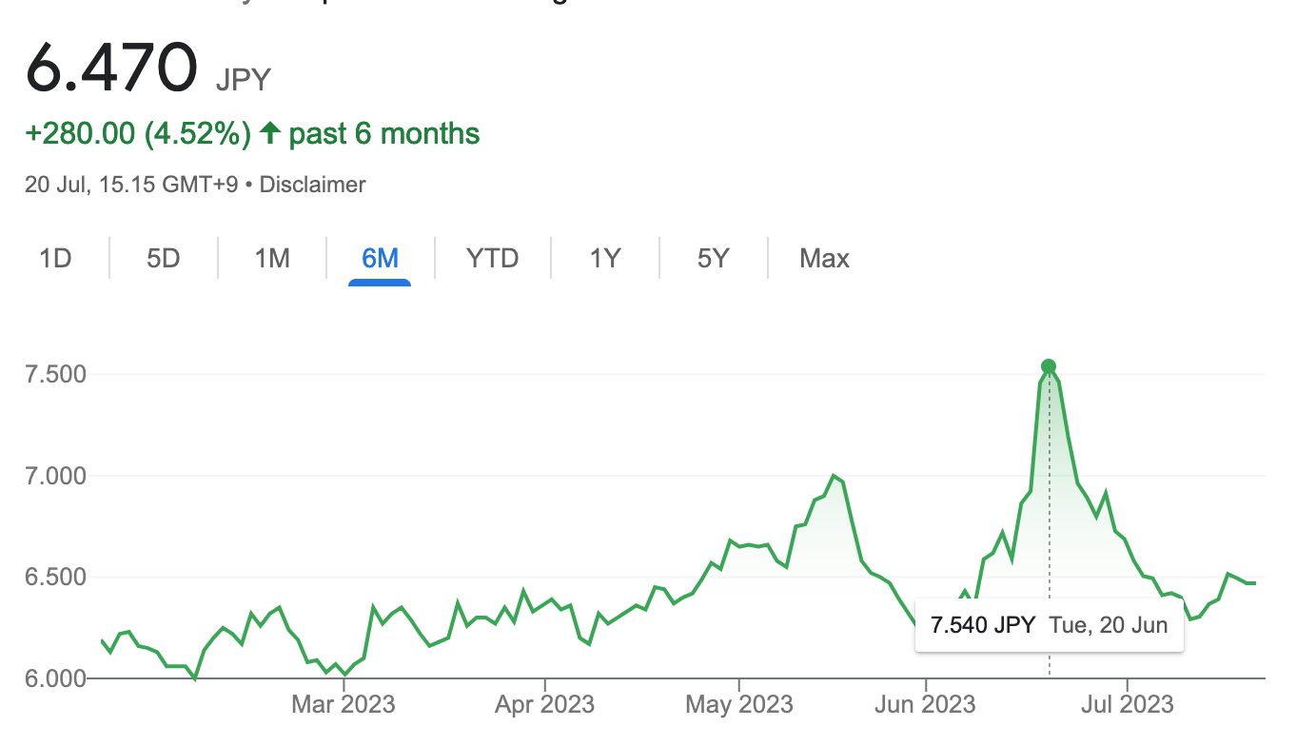
Task: Click the 7.500 y-axis label
Action: coord(54,374)
